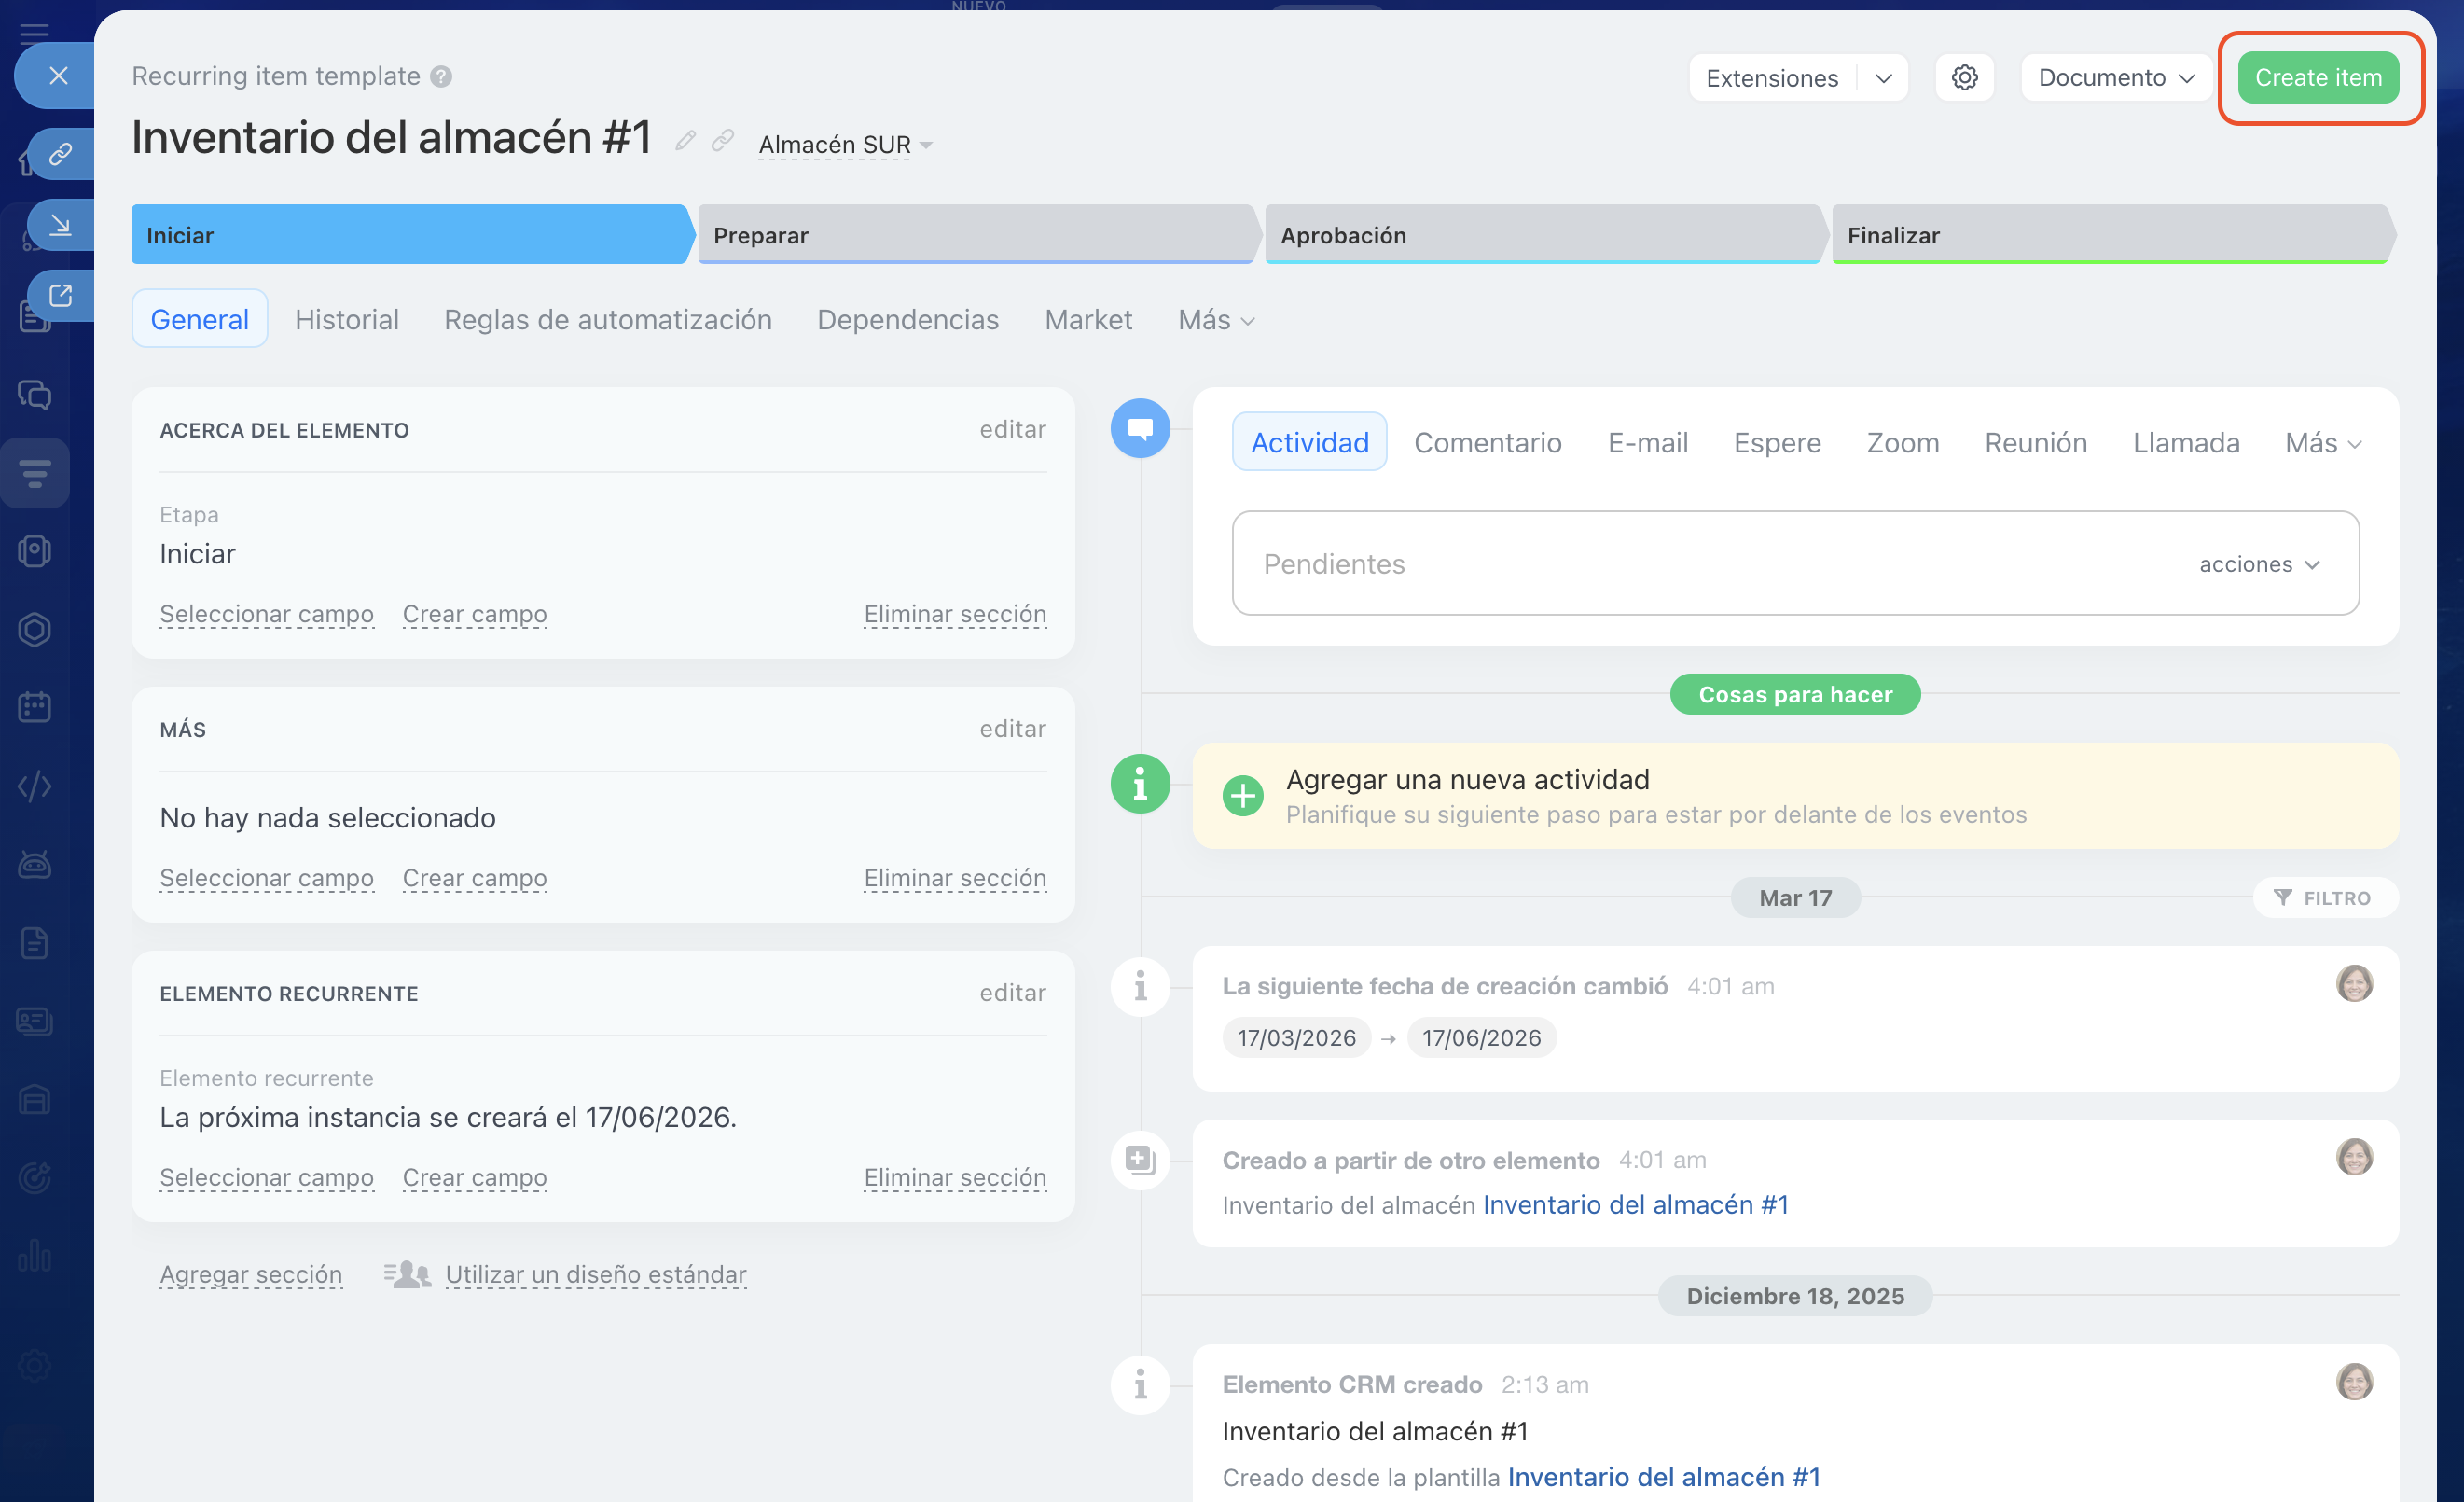Open the Extensiones dropdown arrow
Viewport: 2464px width, 1502px height.
click(x=1884, y=78)
